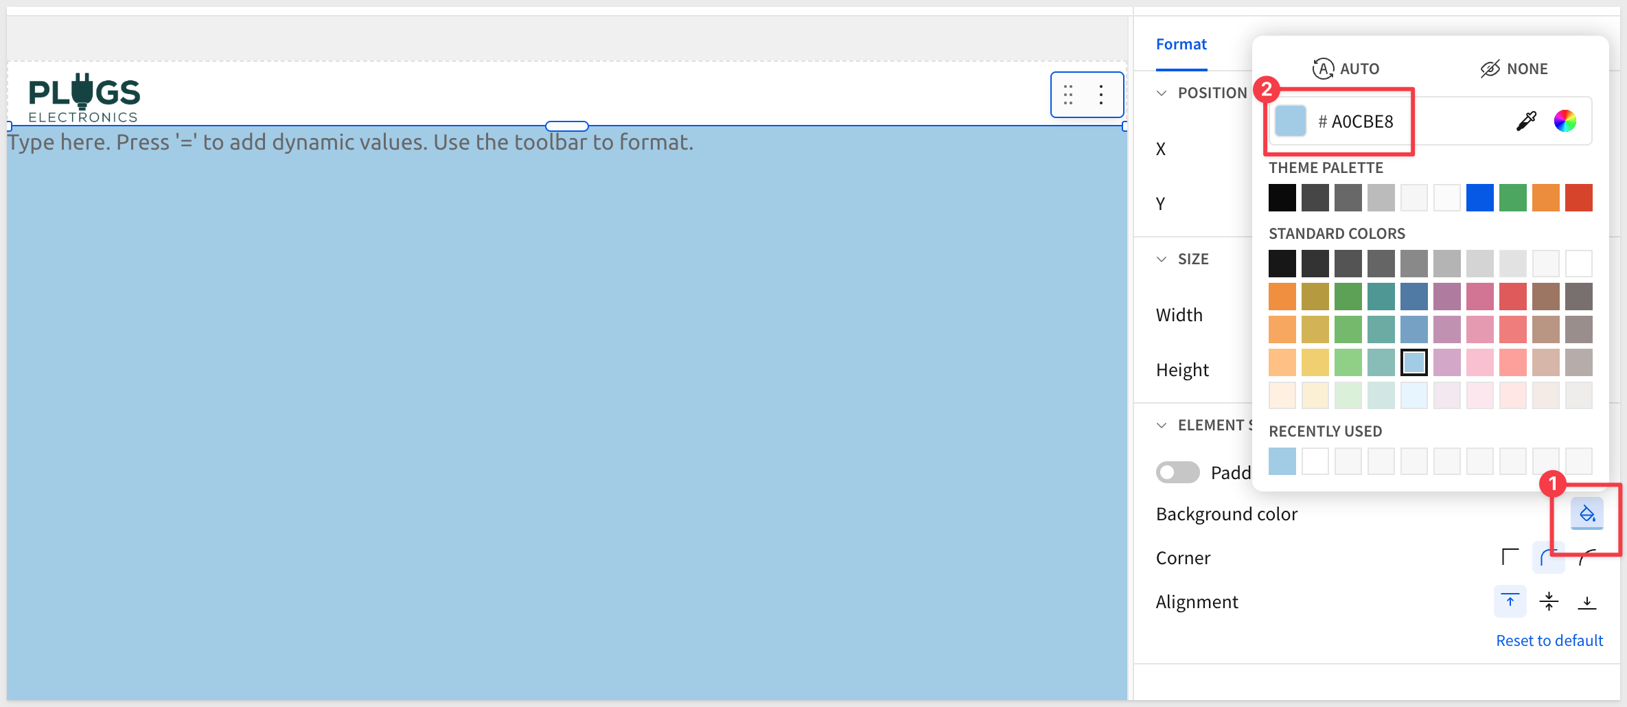Collapse the SIZE section
Image resolution: width=1627 pixels, height=707 pixels.
(1162, 259)
